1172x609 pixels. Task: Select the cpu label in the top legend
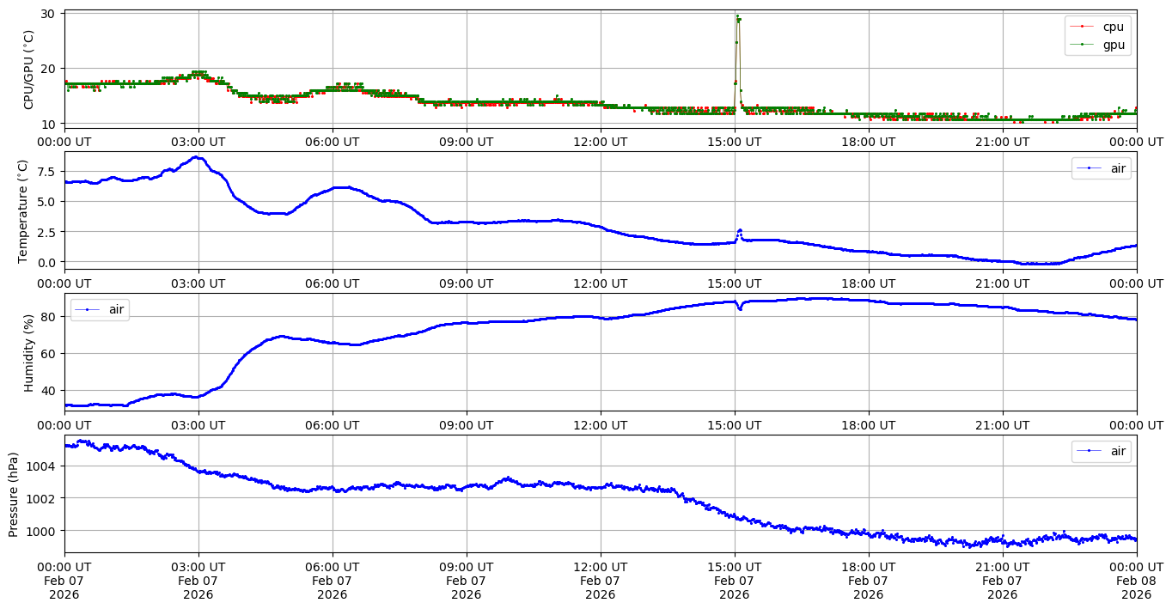pyautogui.click(x=1114, y=27)
